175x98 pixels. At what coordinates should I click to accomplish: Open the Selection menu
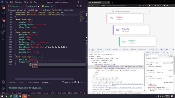pyautogui.click(x=19, y=2)
